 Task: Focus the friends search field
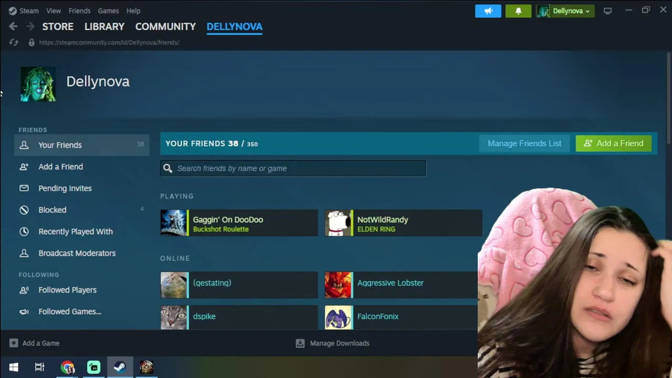(293, 169)
